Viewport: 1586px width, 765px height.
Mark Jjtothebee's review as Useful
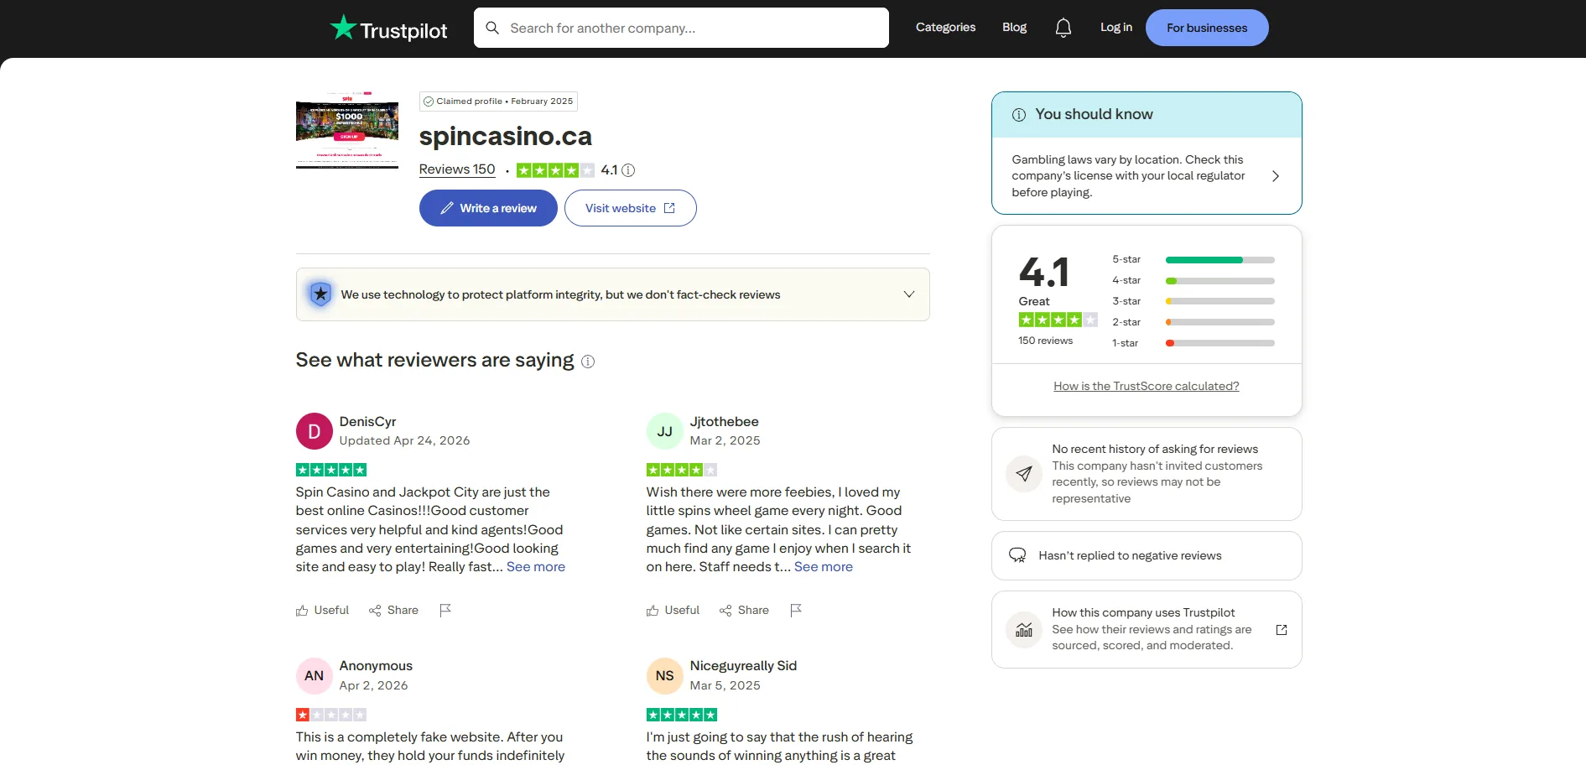click(x=673, y=611)
